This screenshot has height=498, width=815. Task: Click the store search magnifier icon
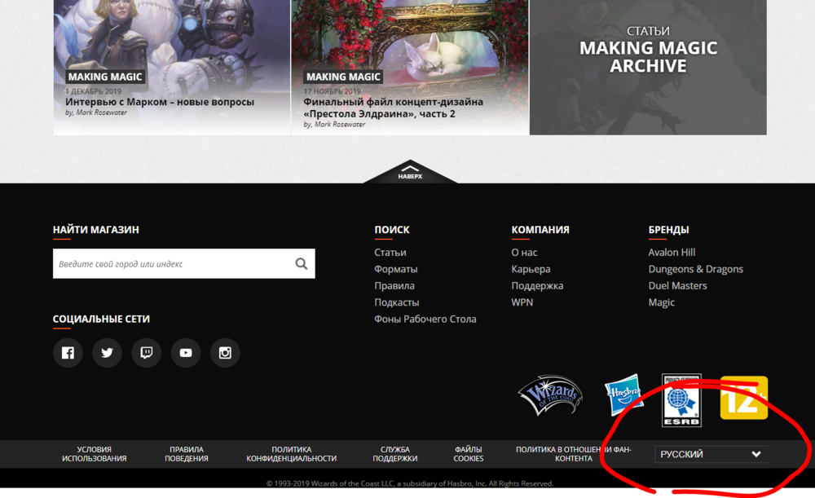click(301, 262)
